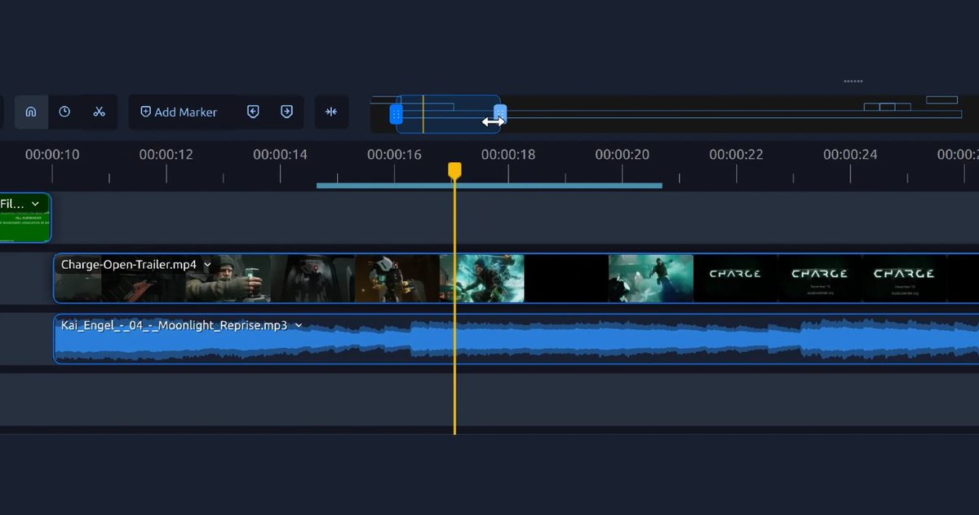
Task: Click ruler at 00:00:24
Action: [x=850, y=154]
